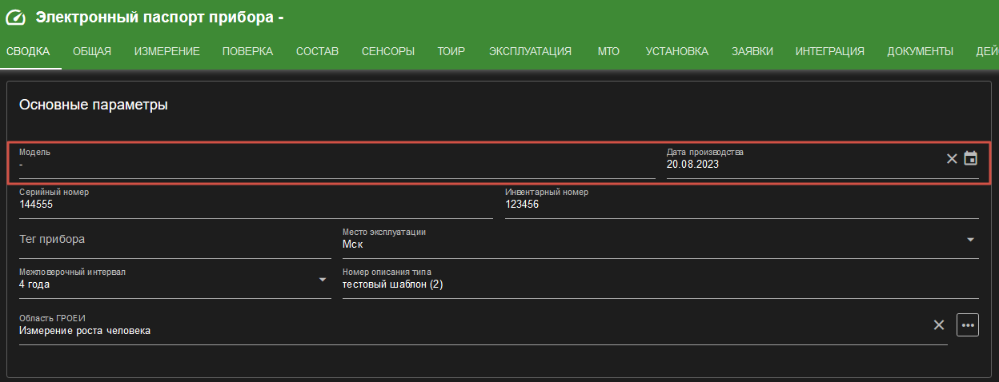
Task: Clear the Область ГРОЕИ field value
Action: coord(939,324)
